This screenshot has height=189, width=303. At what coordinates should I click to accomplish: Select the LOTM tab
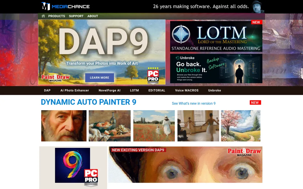pyautogui.click(x=134, y=90)
